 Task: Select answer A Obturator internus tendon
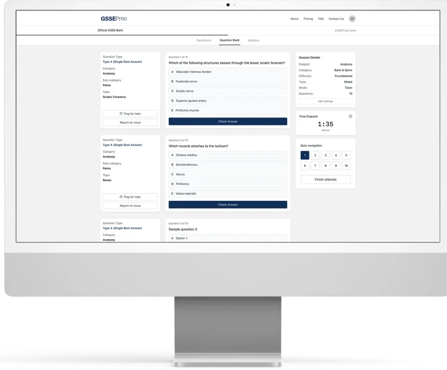pyautogui.click(x=227, y=72)
